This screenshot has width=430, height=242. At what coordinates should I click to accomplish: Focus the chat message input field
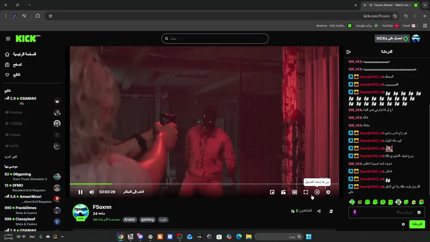[x=387, y=212]
